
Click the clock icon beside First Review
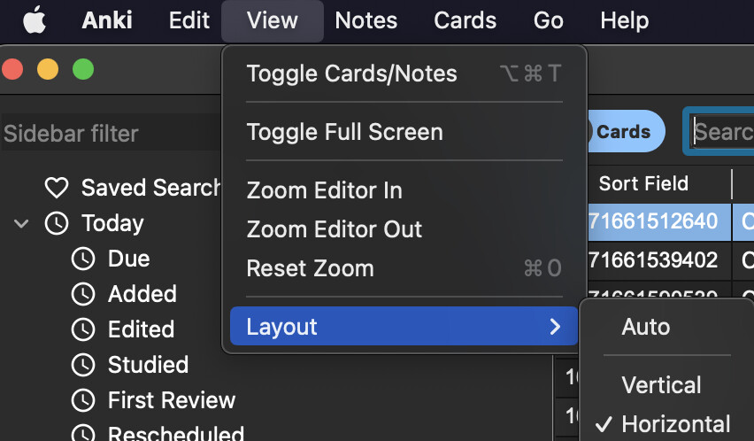[83, 400]
